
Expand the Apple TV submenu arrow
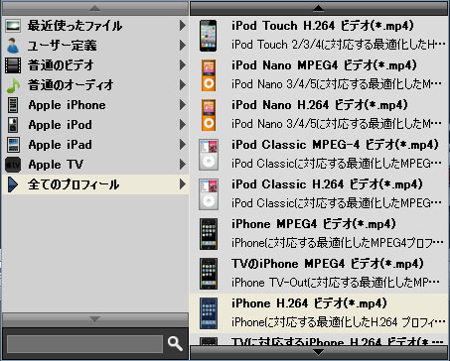tap(183, 165)
